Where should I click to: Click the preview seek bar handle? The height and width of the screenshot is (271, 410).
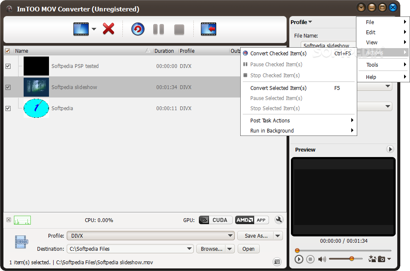coord(297,251)
